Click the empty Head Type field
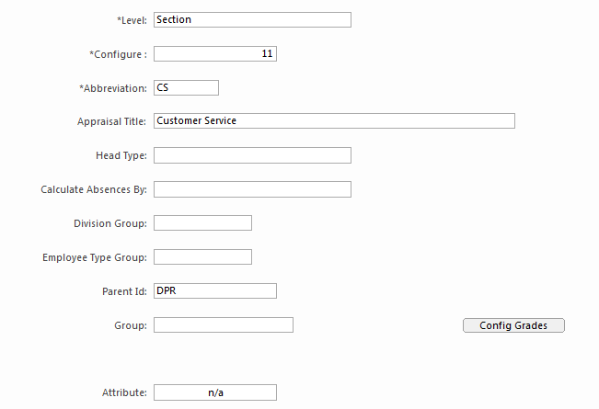The height and width of the screenshot is (409, 599). point(252,155)
